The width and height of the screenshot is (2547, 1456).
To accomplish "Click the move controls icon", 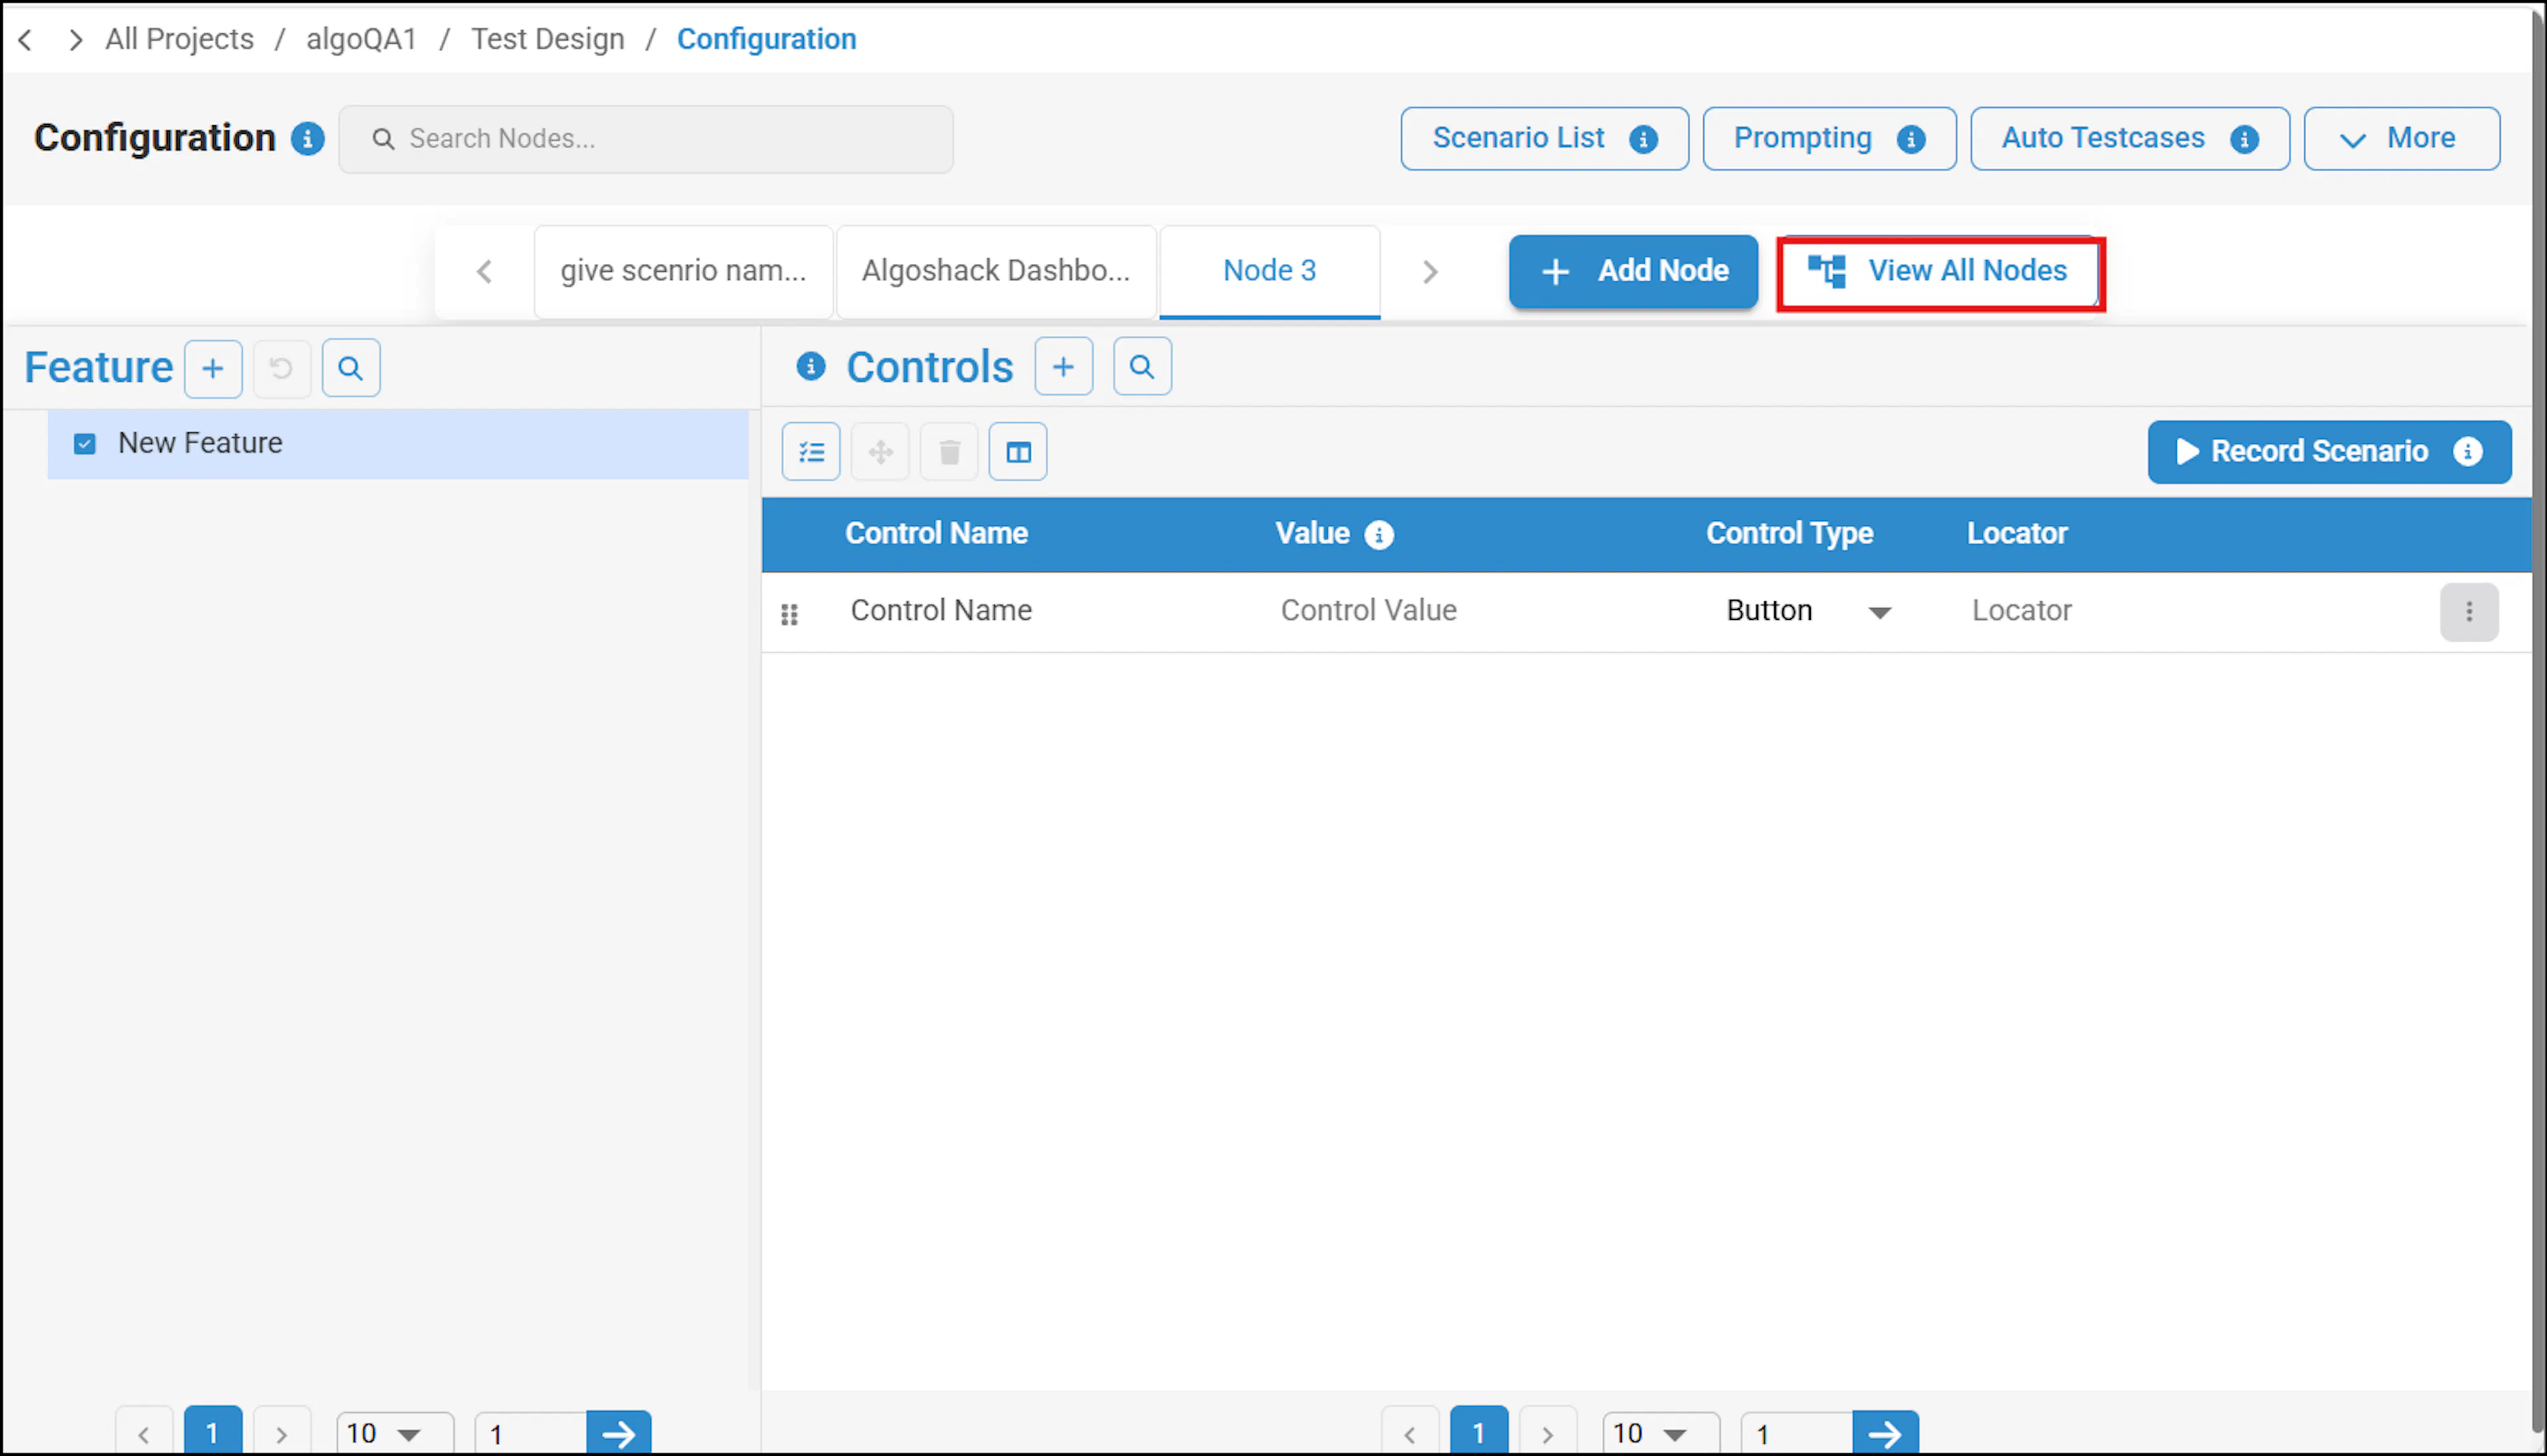I will point(880,452).
